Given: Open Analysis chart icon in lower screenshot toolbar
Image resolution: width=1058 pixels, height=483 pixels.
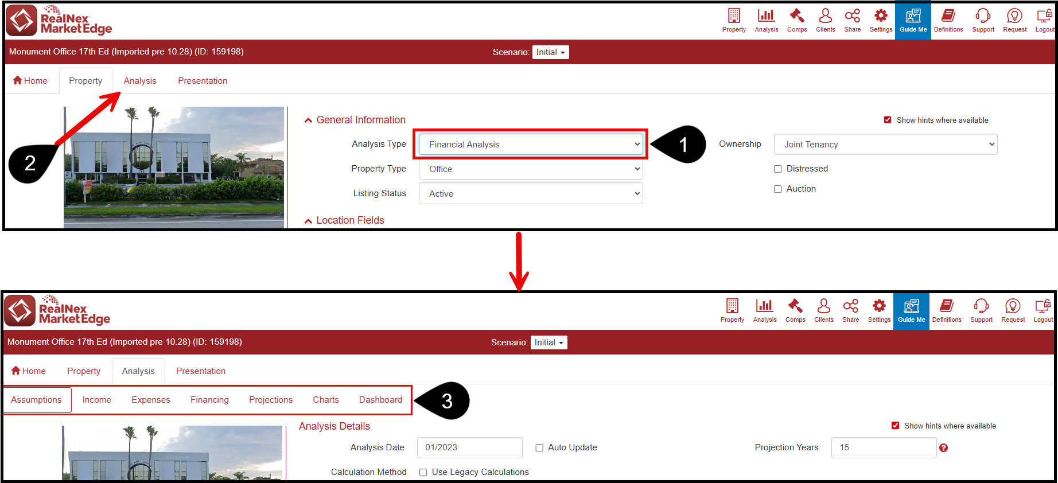Looking at the screenshot, I should point(765,310).
